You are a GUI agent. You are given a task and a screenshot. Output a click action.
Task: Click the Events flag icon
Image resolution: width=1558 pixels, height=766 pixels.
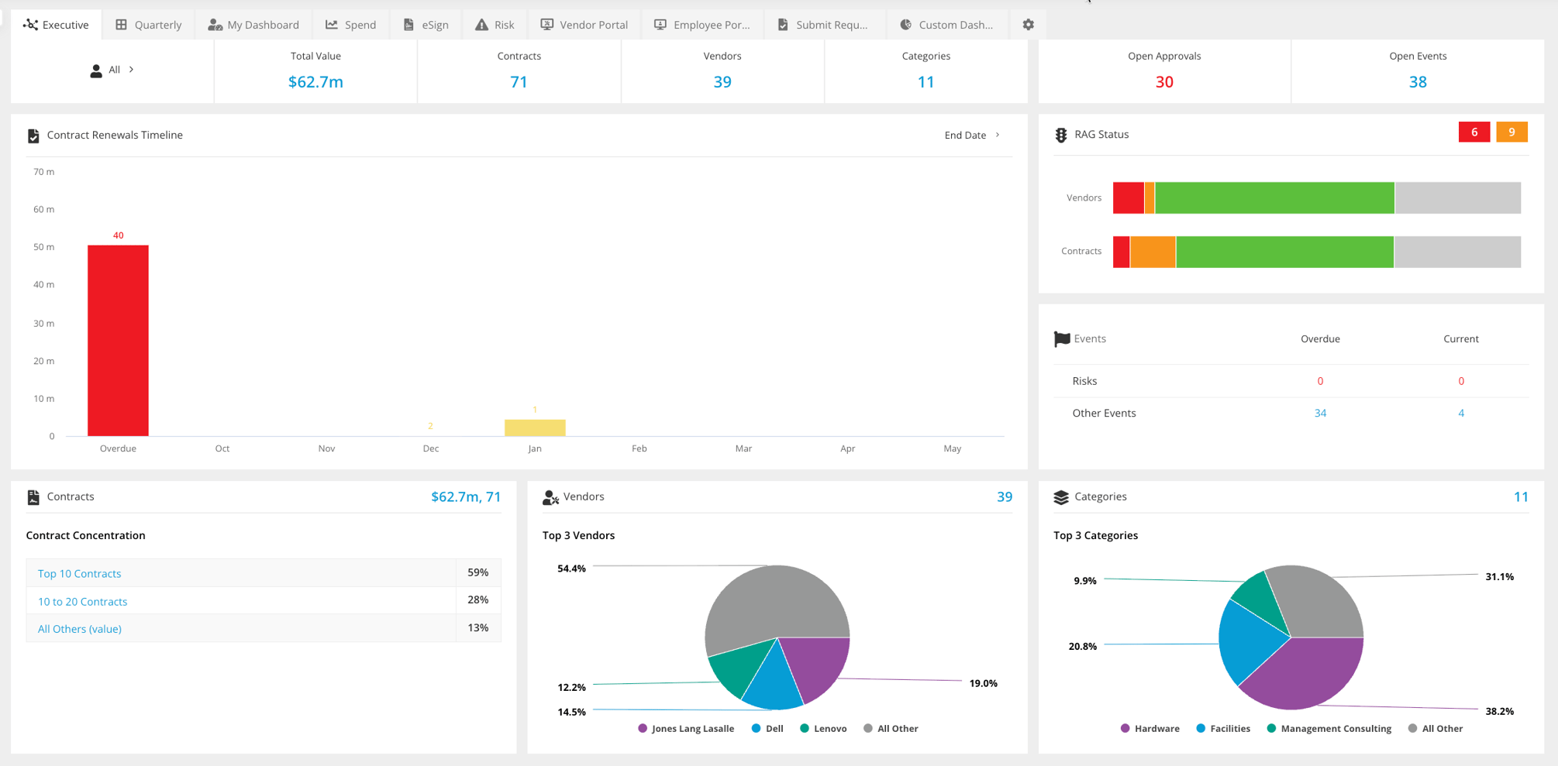click(1060, 338)
